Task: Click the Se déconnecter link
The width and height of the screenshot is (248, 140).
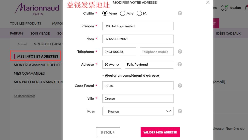Action: click(x=24, y=96)
